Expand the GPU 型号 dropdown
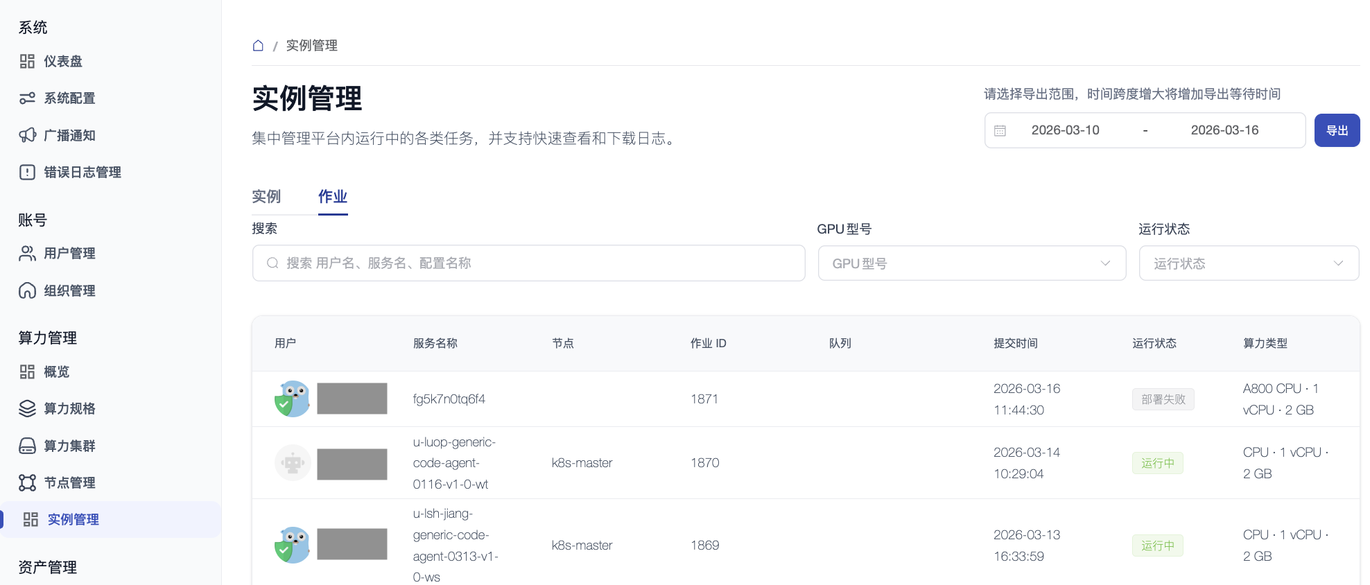The width and height of the screenshot is (1370, 585). 971,263
